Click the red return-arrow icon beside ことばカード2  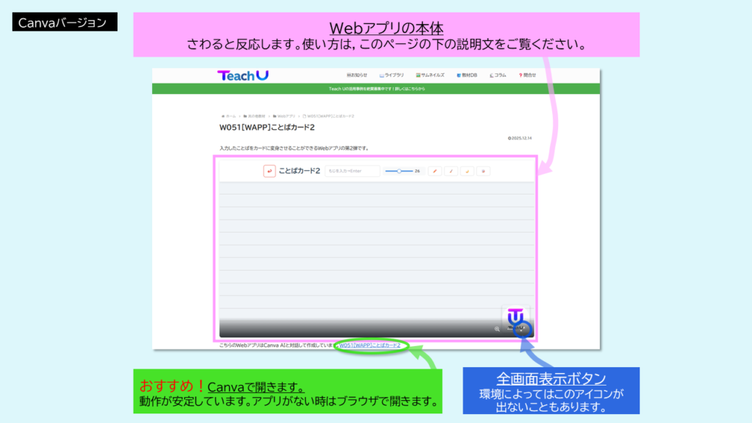[x=270, y=171]
